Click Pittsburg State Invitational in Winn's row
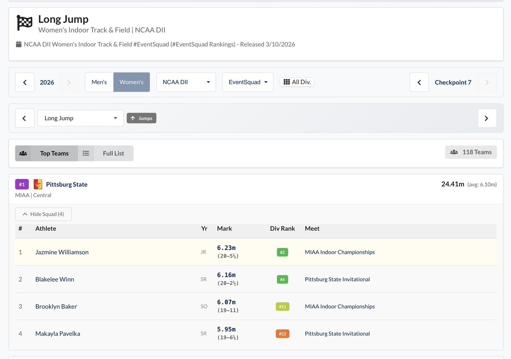511x359 pixels. coord(337,279)
